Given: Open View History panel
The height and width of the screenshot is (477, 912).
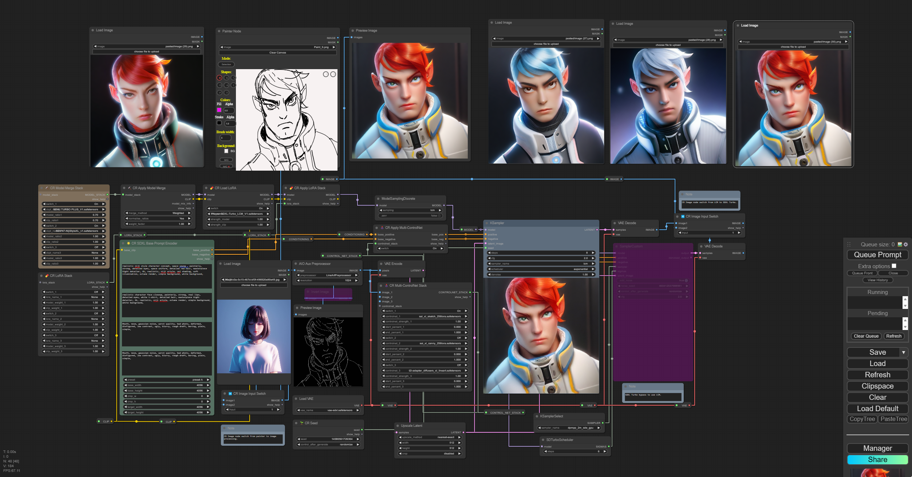Looking at the screenshot, I should click(x=877, y=280).
